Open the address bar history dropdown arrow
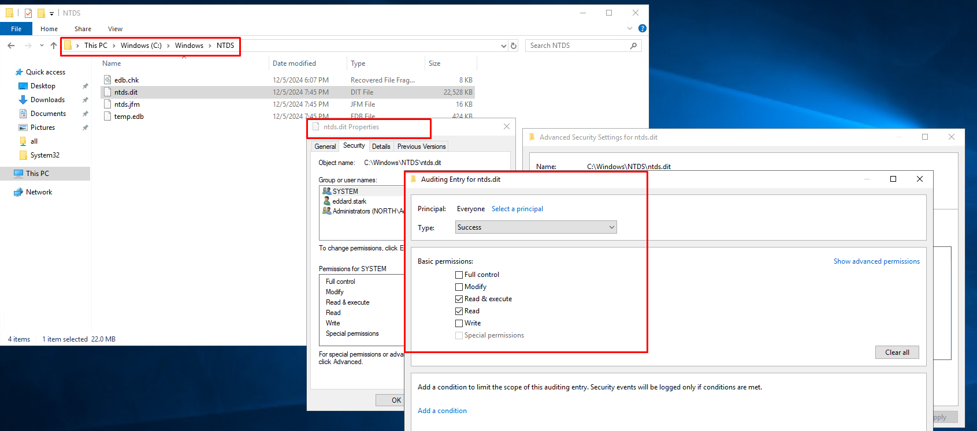 coord(504,46)
